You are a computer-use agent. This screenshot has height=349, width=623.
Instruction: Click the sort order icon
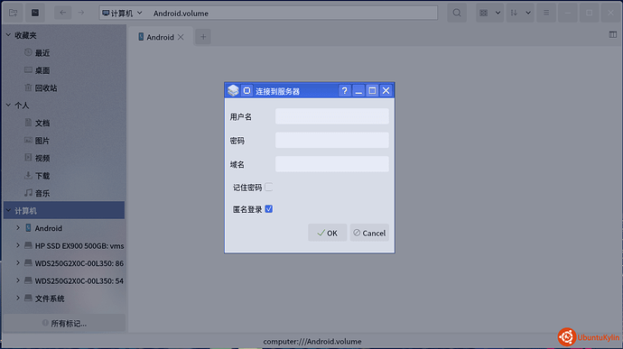[514, 13]
